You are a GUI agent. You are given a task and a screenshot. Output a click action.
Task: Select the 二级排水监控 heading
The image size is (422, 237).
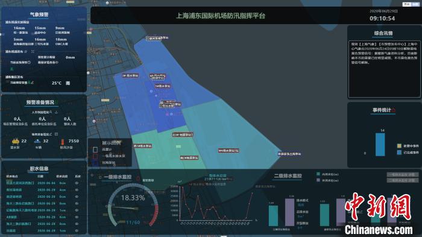[x=288, y=176]
